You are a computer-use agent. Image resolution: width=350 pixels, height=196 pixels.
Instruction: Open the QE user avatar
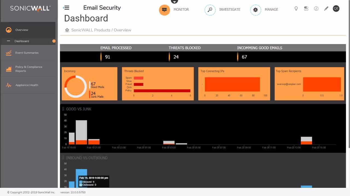(336, 8)
